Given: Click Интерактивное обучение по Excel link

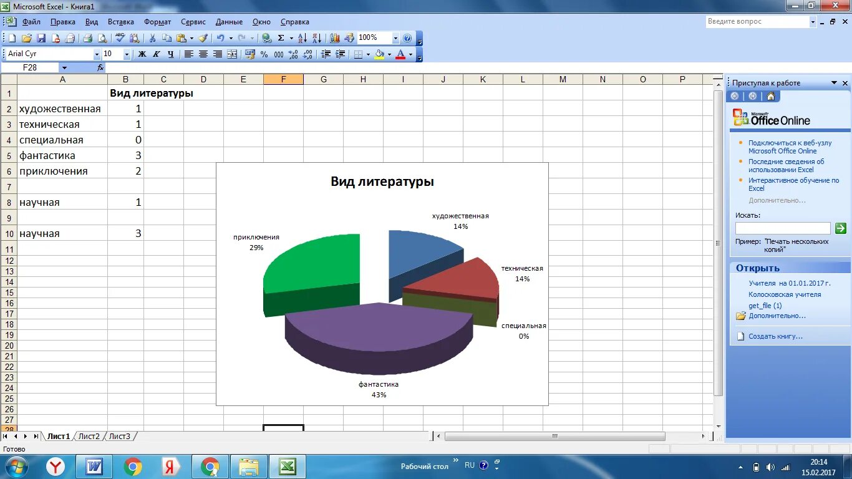Looking at the screenshot, I should coord(794,184).
